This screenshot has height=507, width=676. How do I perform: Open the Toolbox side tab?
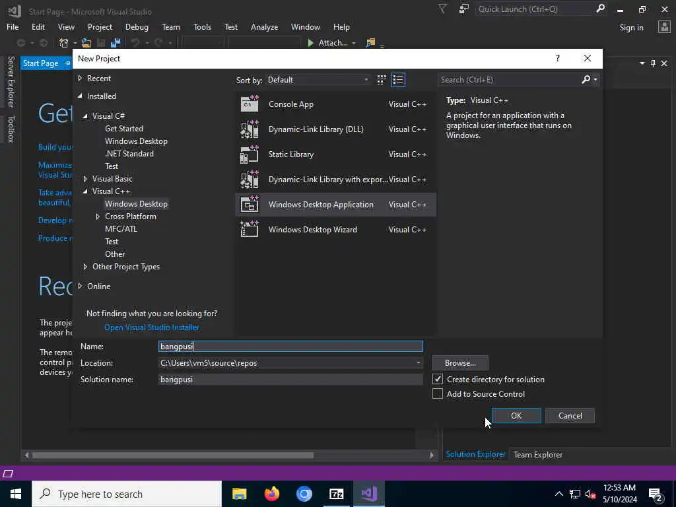coord(11,129)
